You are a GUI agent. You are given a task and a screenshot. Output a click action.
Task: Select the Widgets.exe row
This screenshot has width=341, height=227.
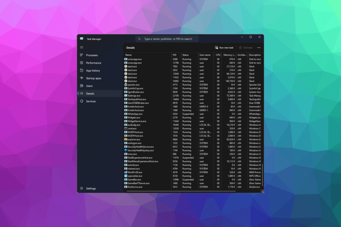(x=193, y=117)
